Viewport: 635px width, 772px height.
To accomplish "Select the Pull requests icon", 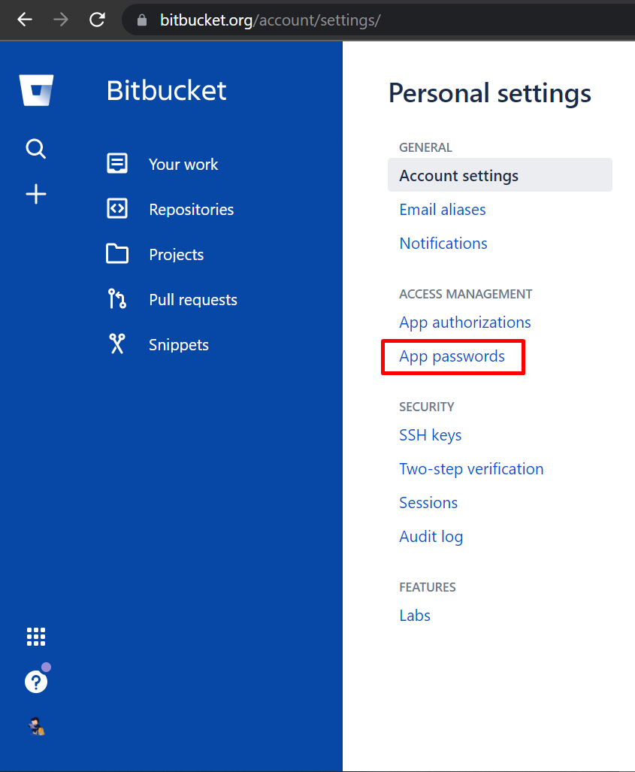I will (117, 299).
